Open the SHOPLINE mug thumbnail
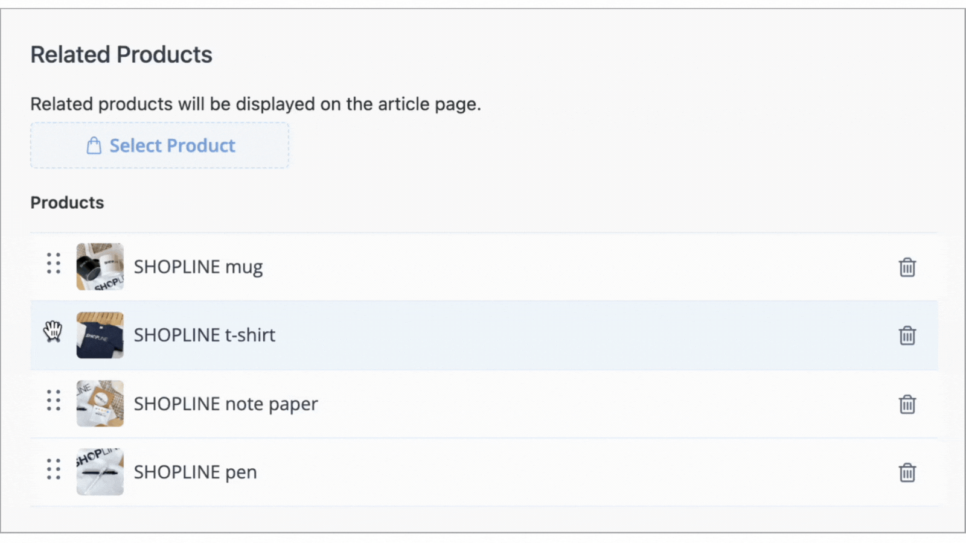Screen dimensions: 966x543 (100, 267)
